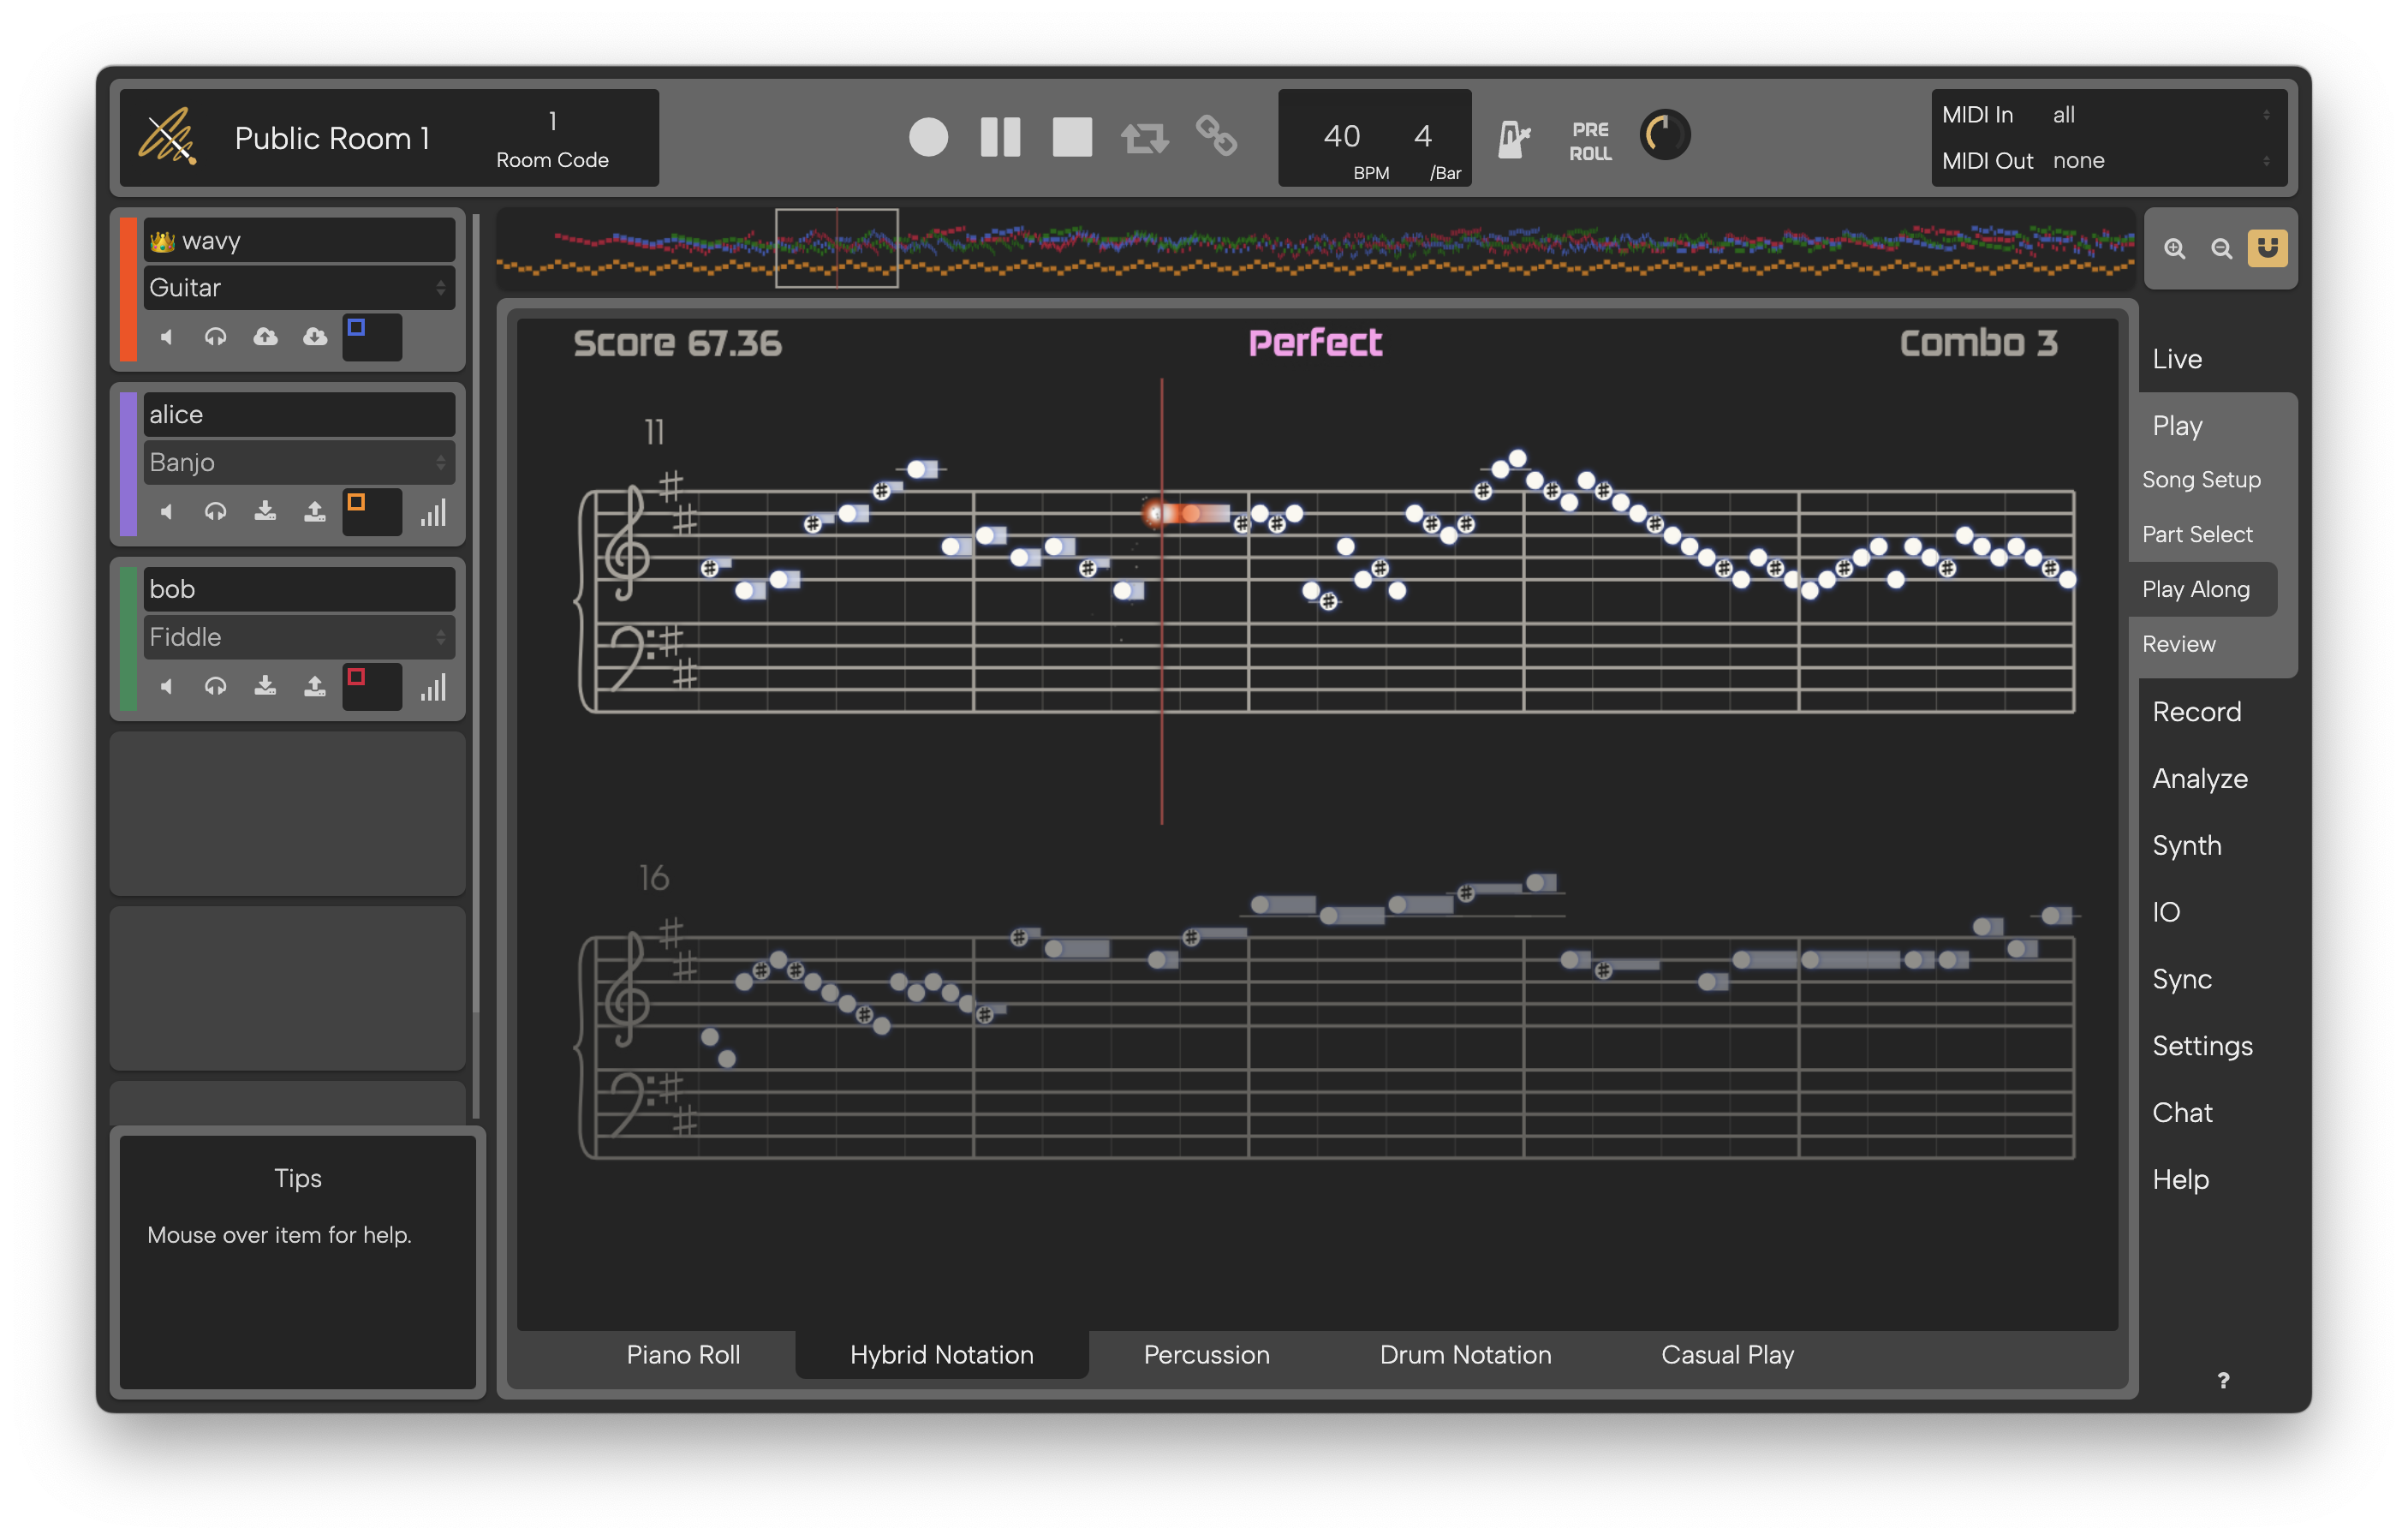Image resolution: width=2408 pixels, height=1540 pixels.
Task: Open the MIDI In device dropdown
Action: [2160, 115]
